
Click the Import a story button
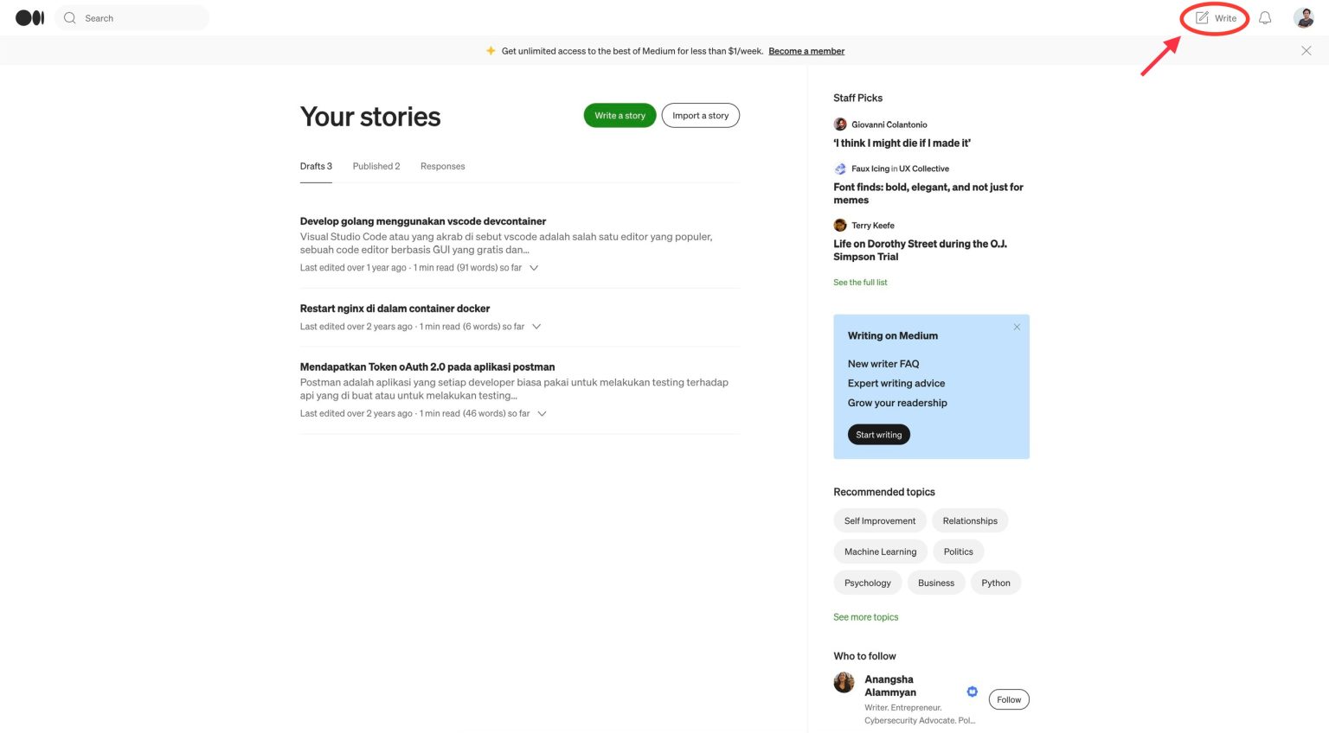coord(700,116)
